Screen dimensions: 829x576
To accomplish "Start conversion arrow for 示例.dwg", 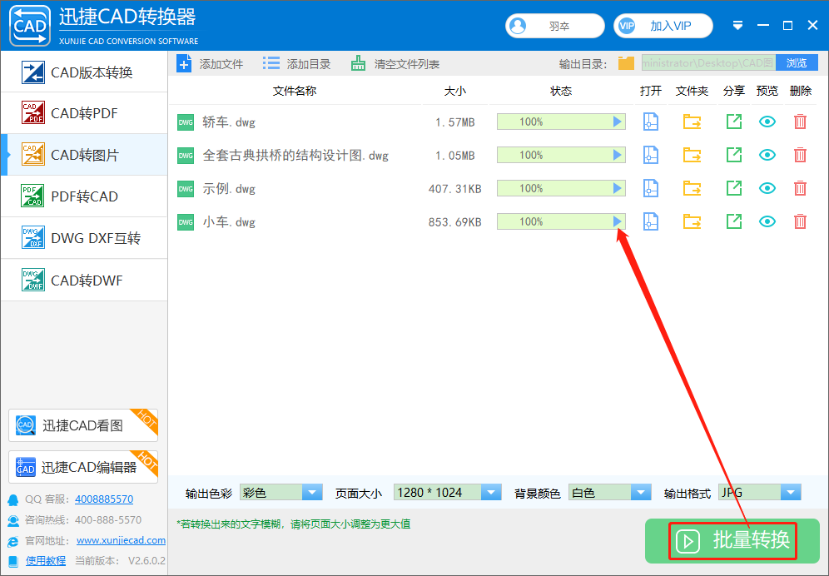I will tap(617, 188).
